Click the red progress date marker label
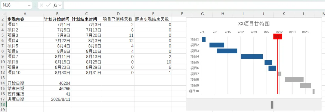The image size is (325, 112). tap(277, 37)
